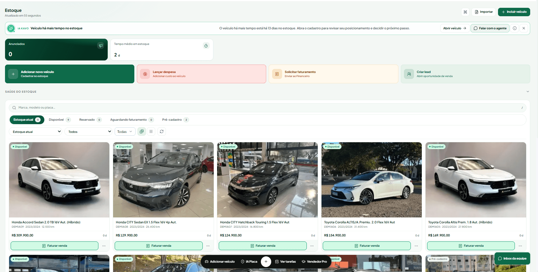Open Vendedor Pro in the bottom toolbar
Image resolution: width=538 pixels, height=272 pixels.
(x=314, y=262)
